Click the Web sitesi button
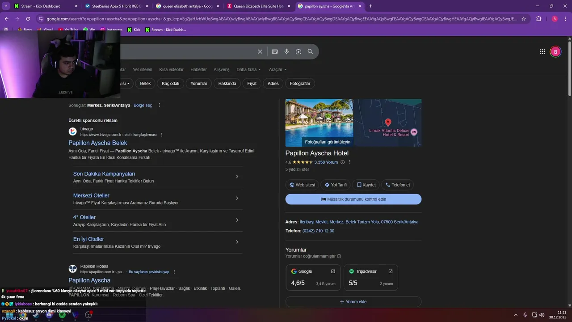Screen dimensions: 572x322 [x=302, y=185]
